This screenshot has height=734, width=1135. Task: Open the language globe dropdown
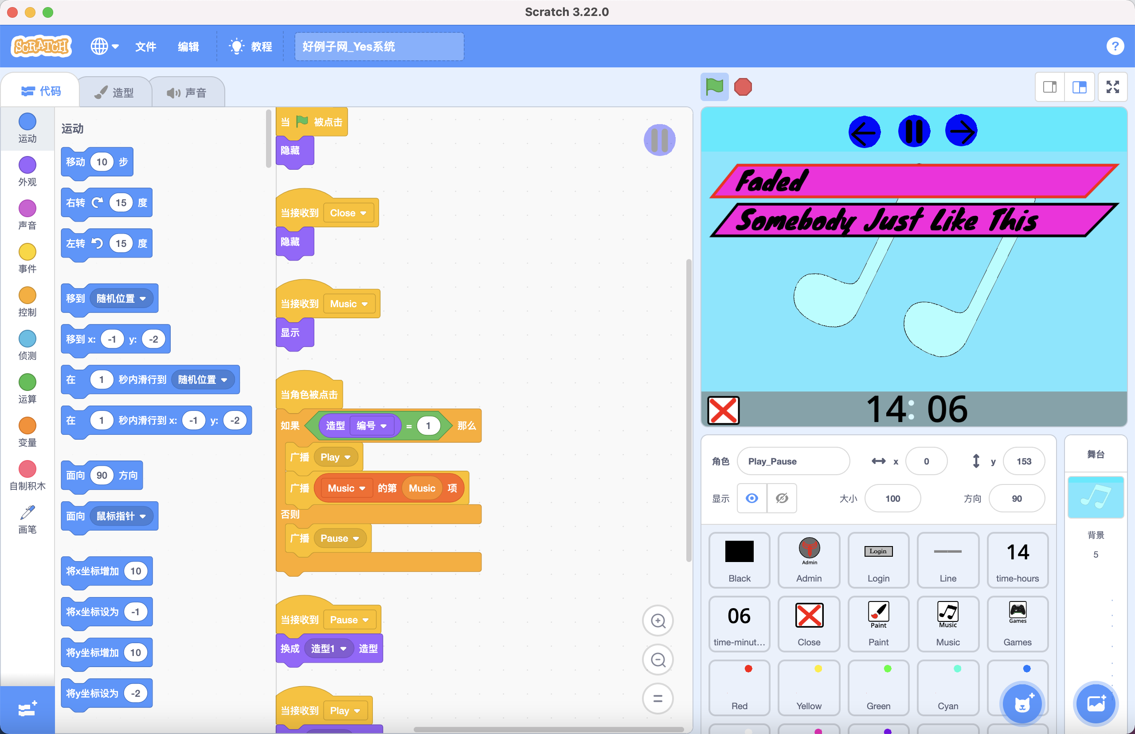[104, 46]
